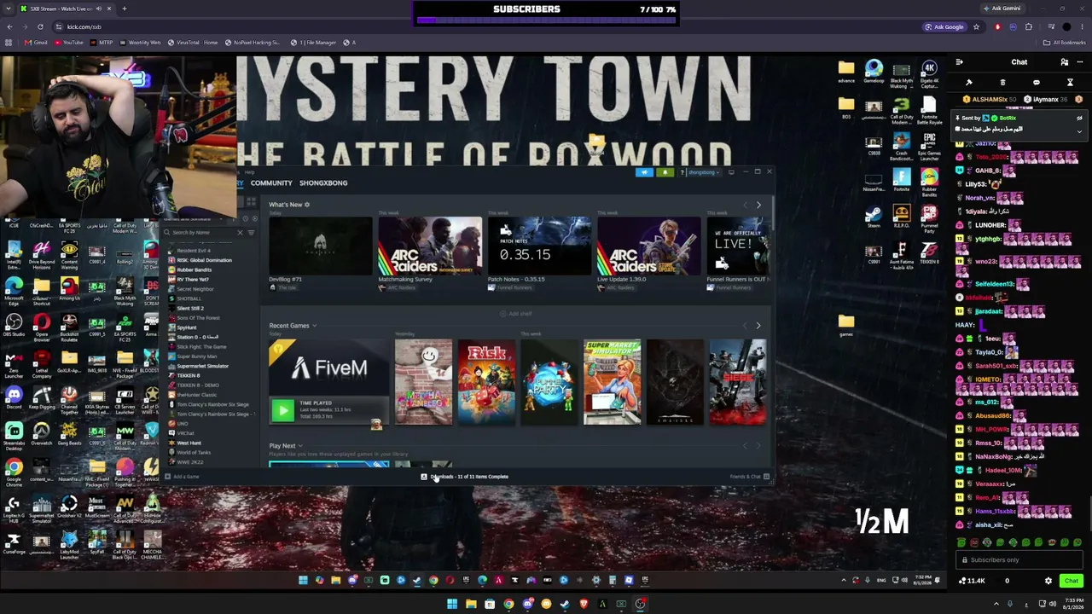Reload the Kick page in browser
Viewport: 1092px width, 614px height.
(x=40, y=26)
